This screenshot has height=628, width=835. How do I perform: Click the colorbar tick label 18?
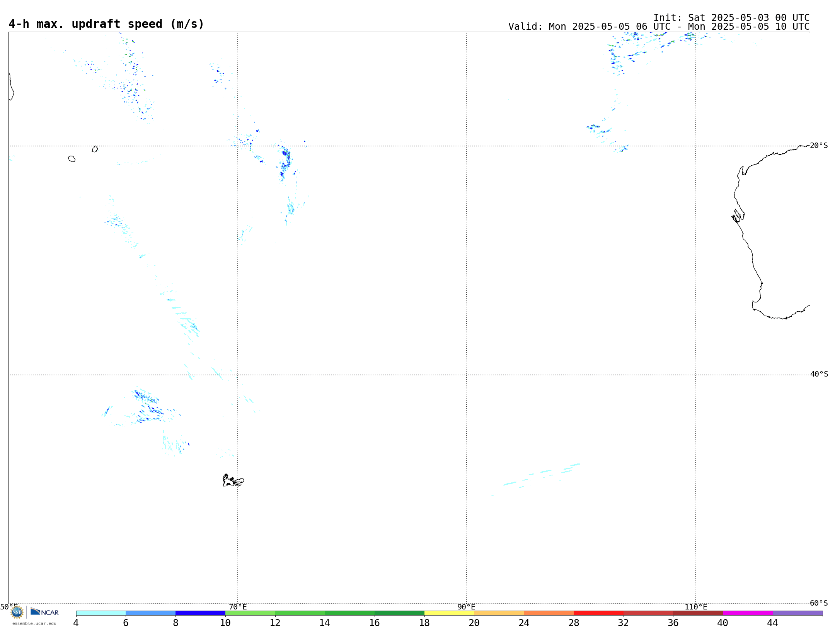click(x=424, y=623)
